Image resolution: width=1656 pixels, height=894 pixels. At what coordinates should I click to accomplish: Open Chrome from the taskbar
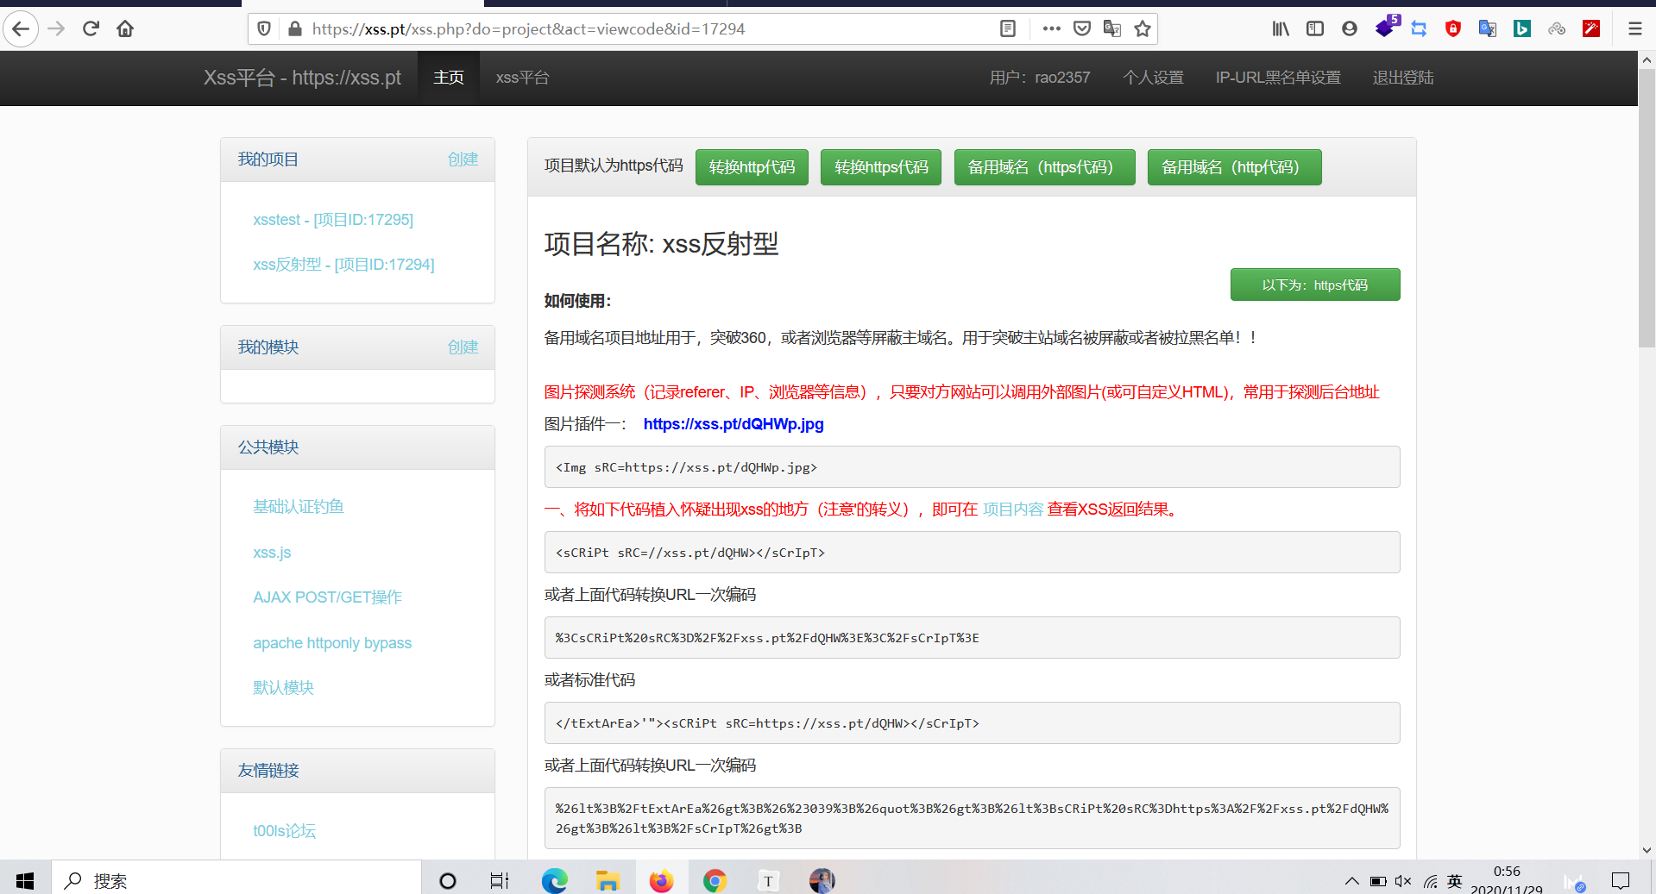click(715, 880)
